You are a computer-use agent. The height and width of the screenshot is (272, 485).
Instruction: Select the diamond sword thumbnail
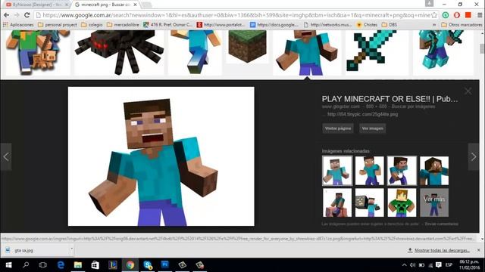coord(377,52)
